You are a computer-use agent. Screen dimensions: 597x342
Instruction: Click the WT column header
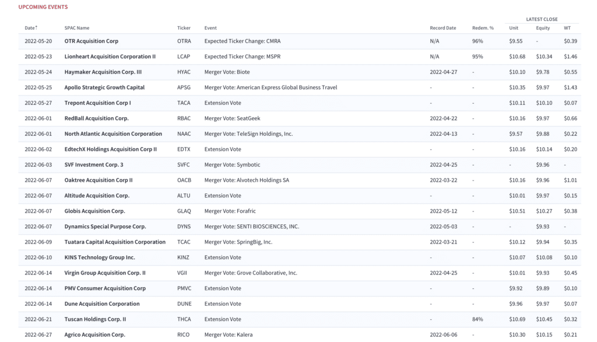(567, 28)
